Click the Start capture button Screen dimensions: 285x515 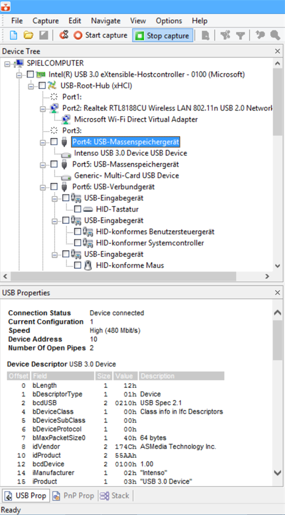point(101,36)
